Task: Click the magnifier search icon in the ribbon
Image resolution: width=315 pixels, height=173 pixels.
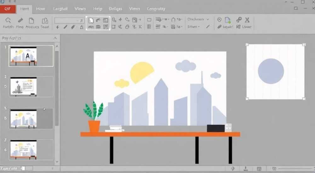Action: pos(8,20)
